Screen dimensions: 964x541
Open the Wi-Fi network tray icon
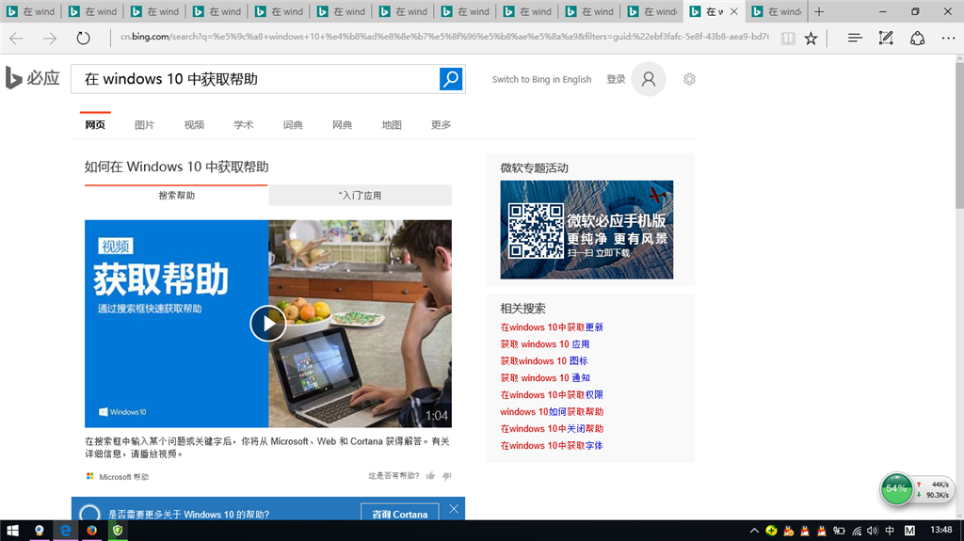857,531
